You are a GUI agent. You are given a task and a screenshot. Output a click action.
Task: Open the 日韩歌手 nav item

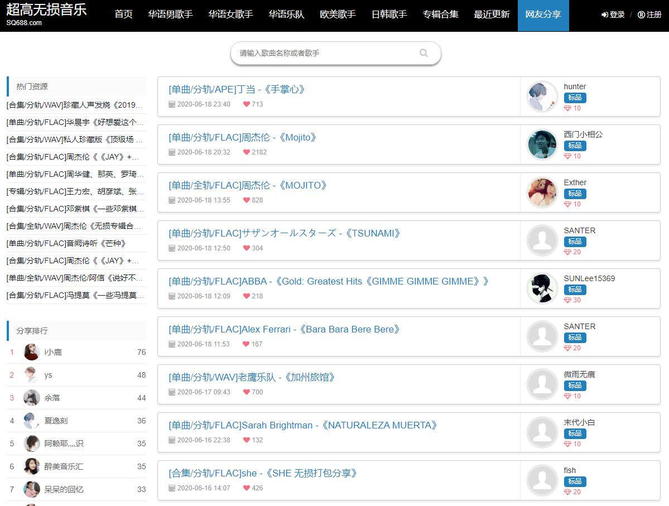(x=389, y=15)
